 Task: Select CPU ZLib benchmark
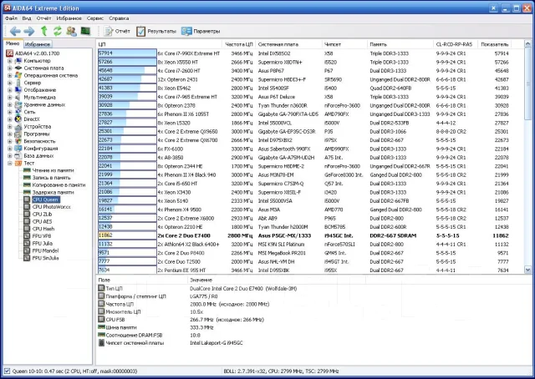pos(42,214)
